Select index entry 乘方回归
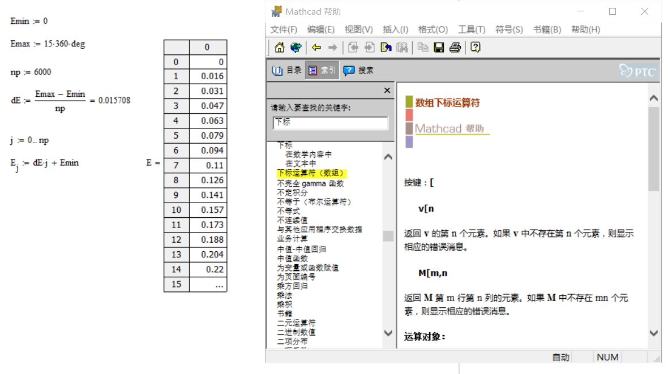668x374 pixels. (292, 286)
